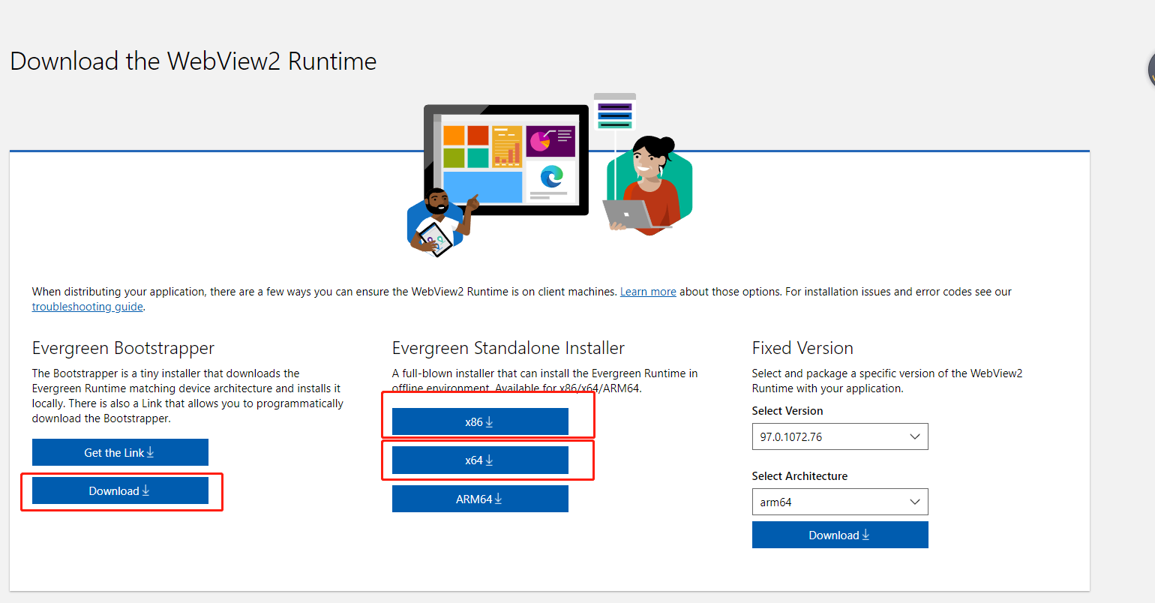Download the x64 Evergreen Standalone Installer
The width and height of the screenshot is (1155, 603).
click(x=480, y=460)
